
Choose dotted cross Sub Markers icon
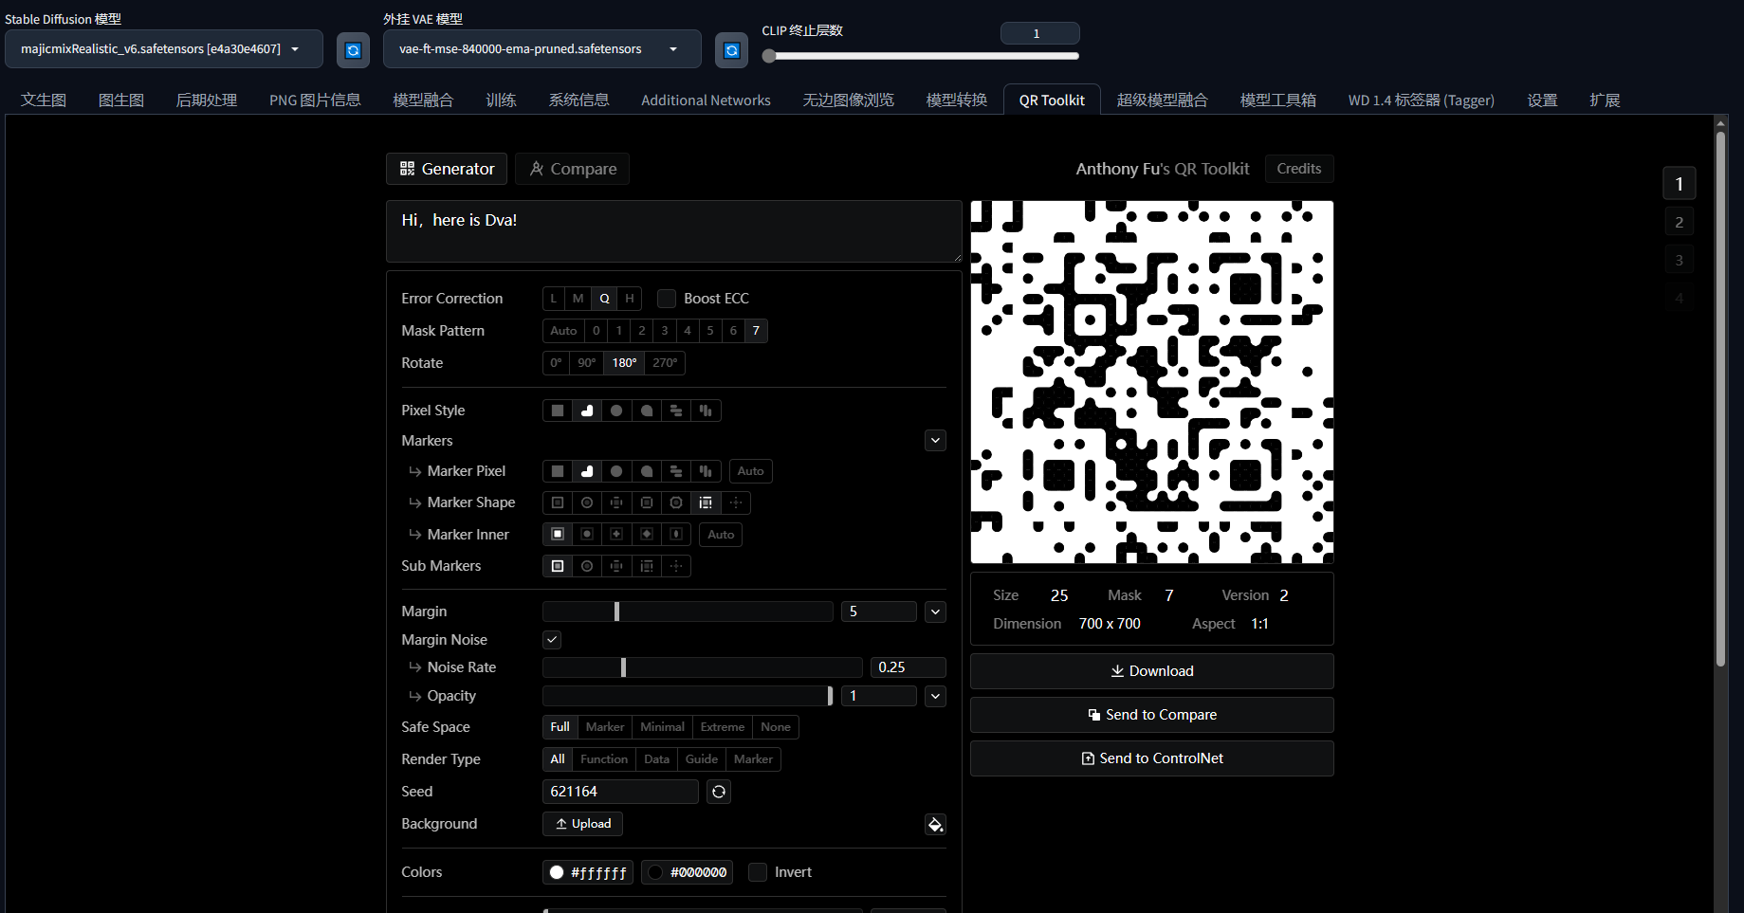pyautogui.click(x=676, y=566)
